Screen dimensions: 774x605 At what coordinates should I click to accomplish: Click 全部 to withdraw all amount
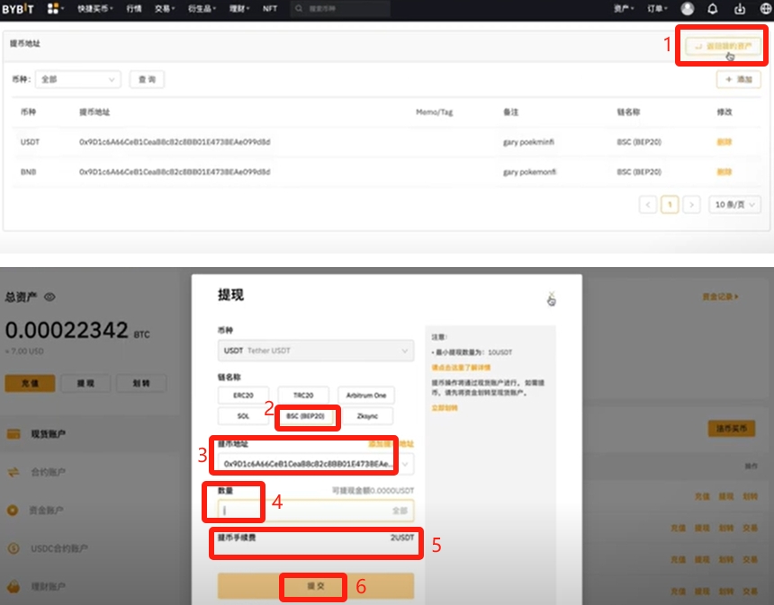point(400,511)
